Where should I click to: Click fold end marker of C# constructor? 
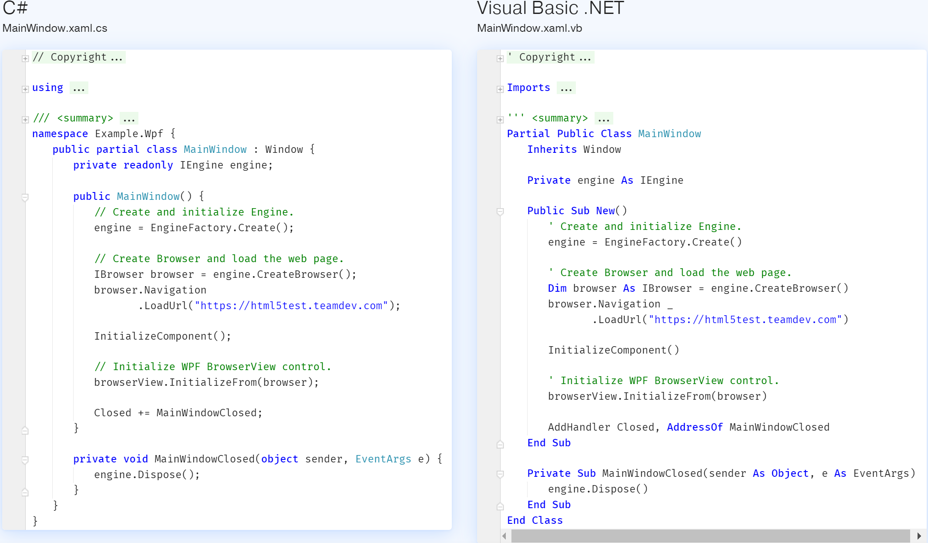pos(25,430)
